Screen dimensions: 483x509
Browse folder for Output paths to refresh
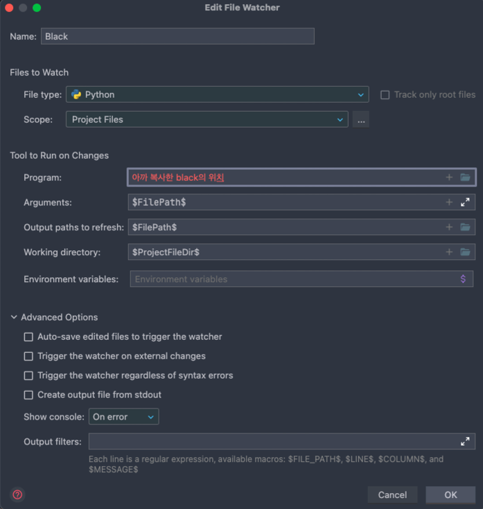pos(465,227)
